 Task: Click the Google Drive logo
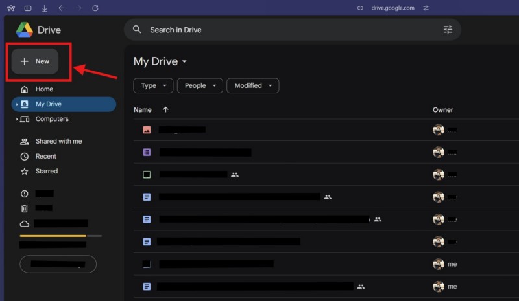[x=25, y=30]
